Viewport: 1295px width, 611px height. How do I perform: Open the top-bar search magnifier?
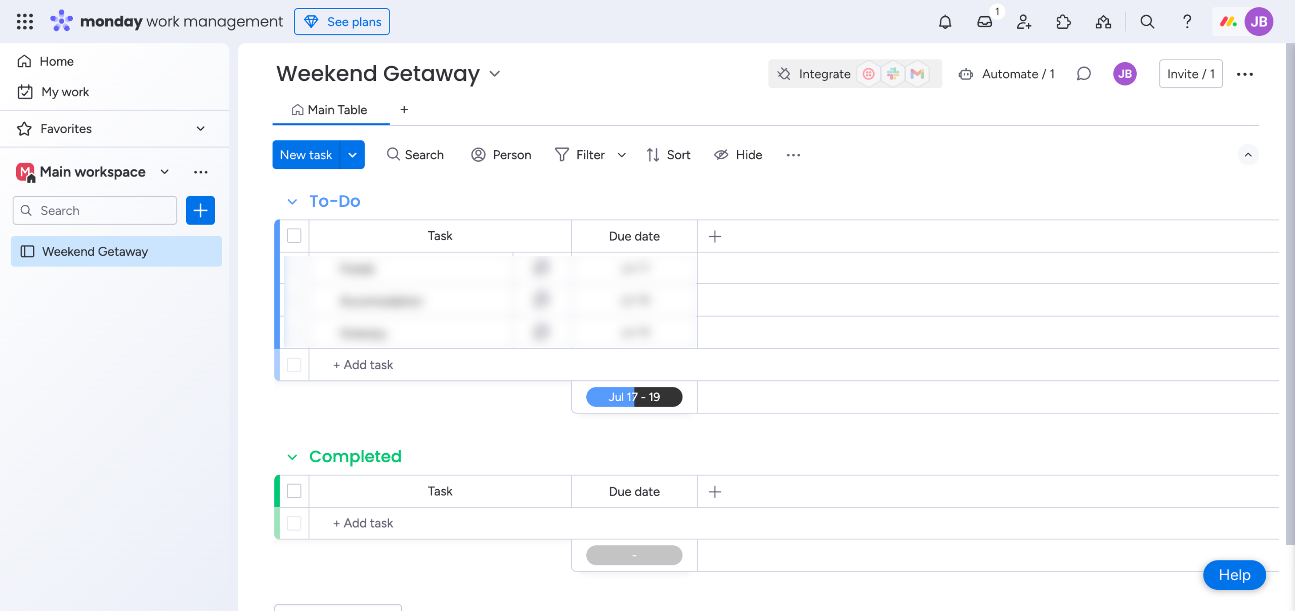click(x=1147, y=22)
